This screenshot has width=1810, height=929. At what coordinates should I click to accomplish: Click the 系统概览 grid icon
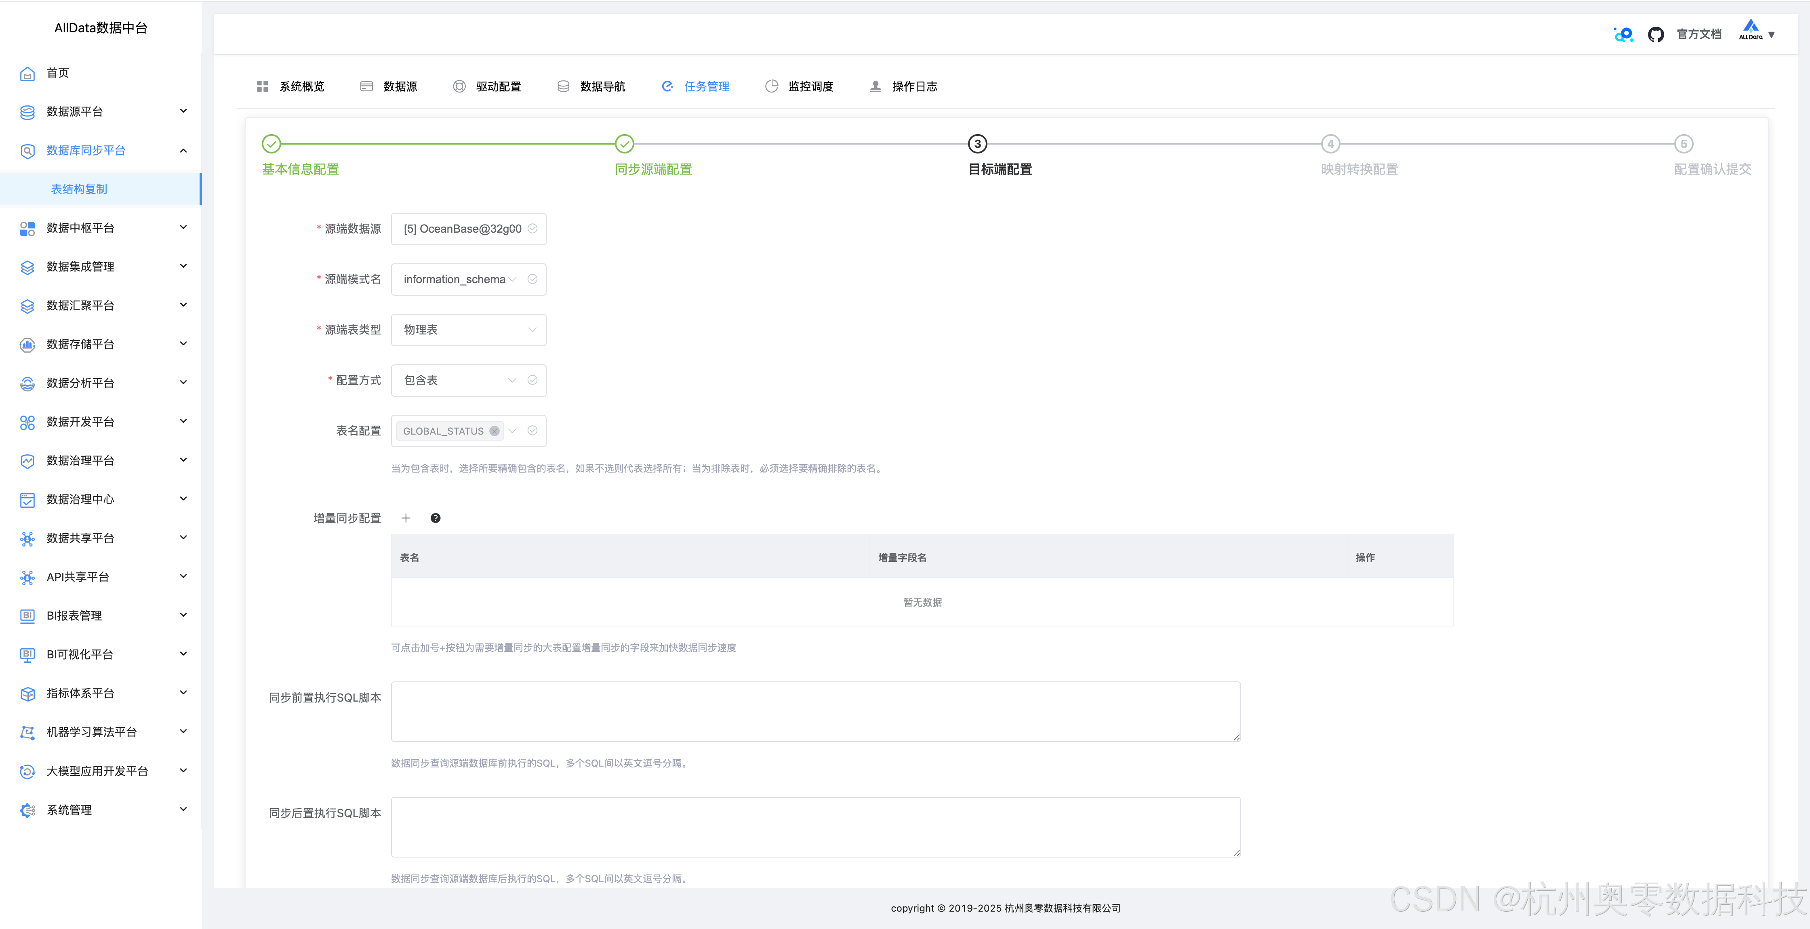263,86
